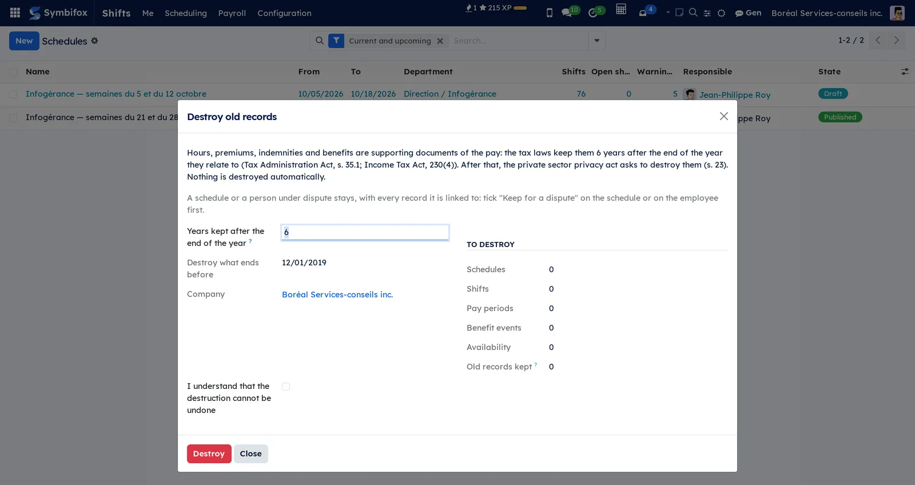Remove the 'Current and upcoming' filter
Image resolution: width=915 pixels, height=485 pixels.
[440, 41]
